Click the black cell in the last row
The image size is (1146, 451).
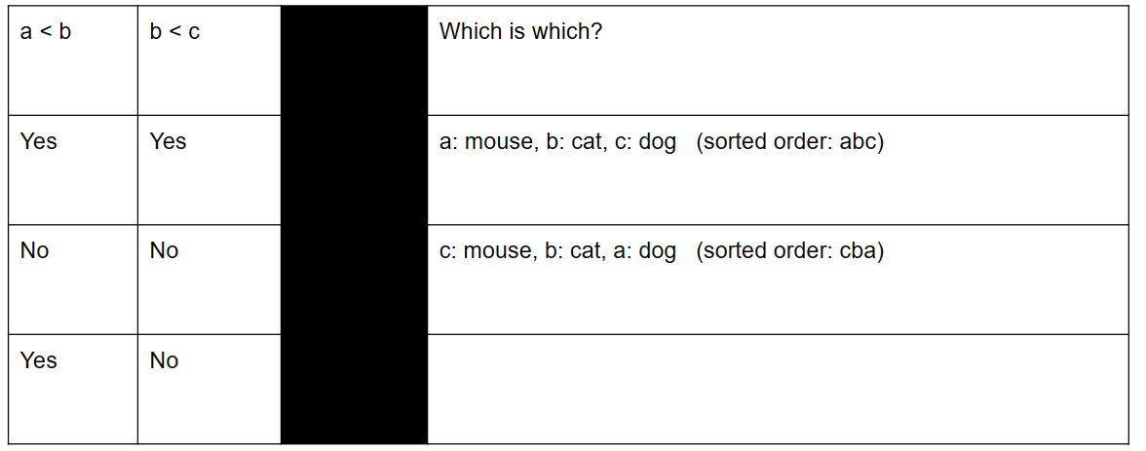[x=354, y=389]
